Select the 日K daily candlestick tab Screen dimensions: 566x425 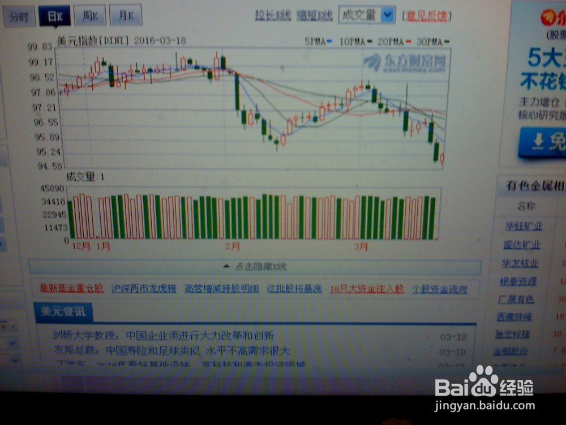coord(54,16)
